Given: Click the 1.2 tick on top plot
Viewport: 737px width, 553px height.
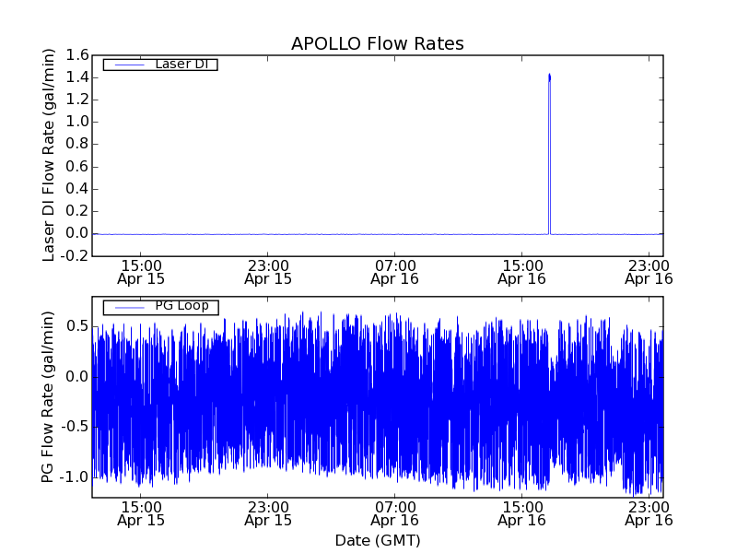Looking at the screenshot, I should click(x=76, y=100).
